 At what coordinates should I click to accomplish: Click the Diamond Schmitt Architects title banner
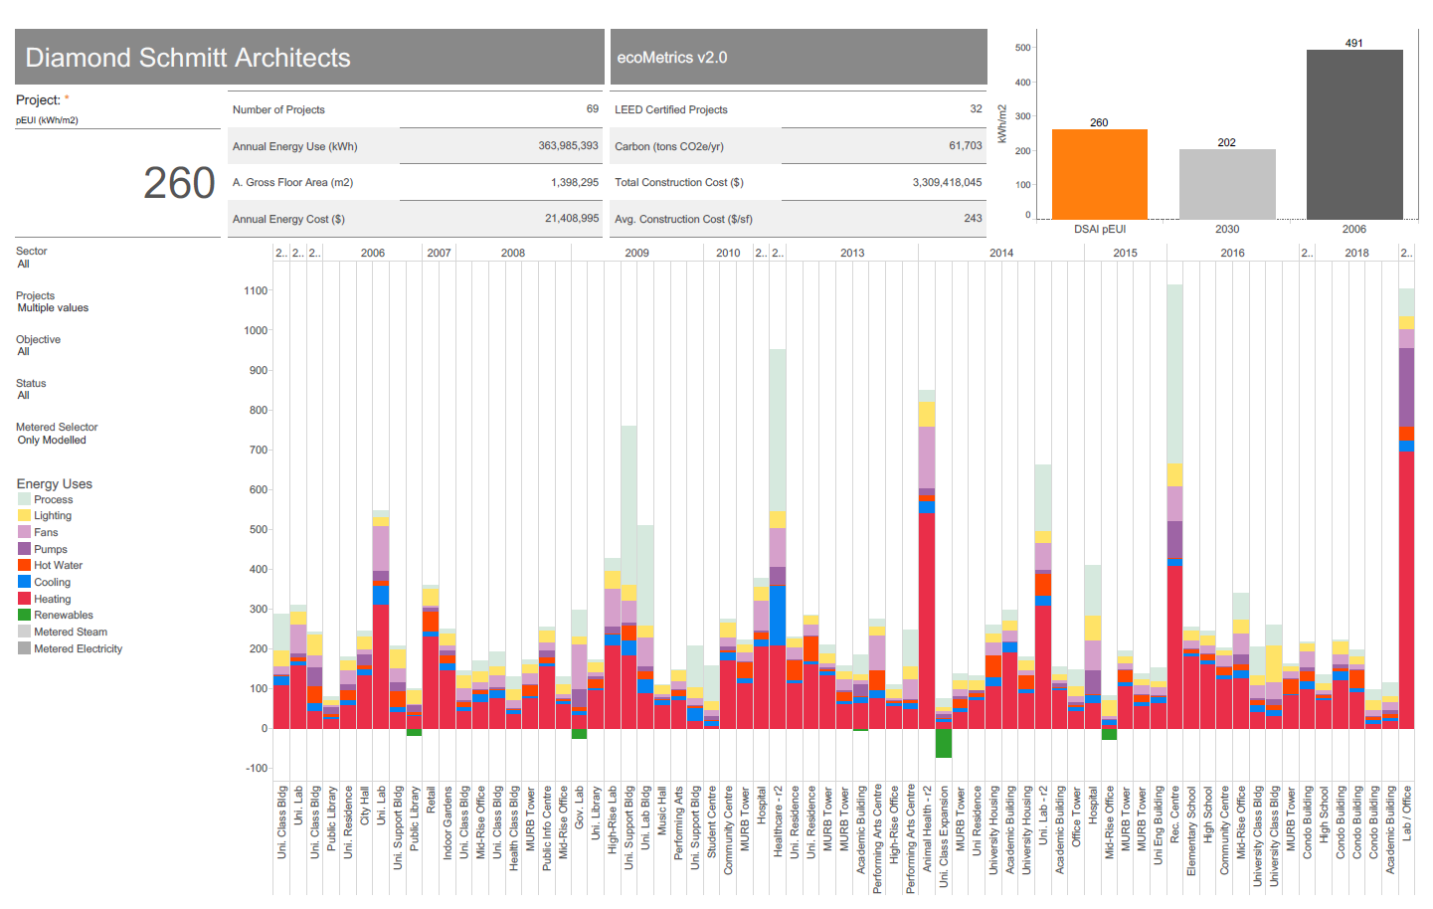(x=309, y=57)
